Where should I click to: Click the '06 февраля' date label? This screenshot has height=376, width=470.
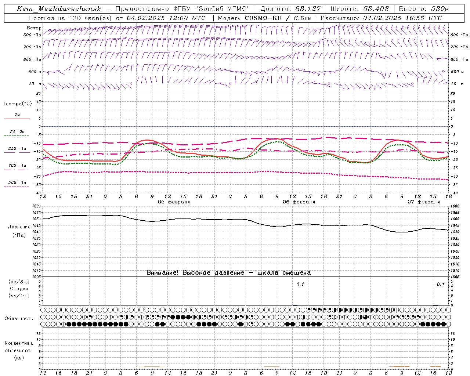pyautogui.click(x=299, y=202)
